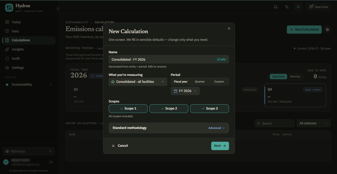Open Chat from the top bar
The height and width of the screenshot is (174, 337).
click(318, 7)
